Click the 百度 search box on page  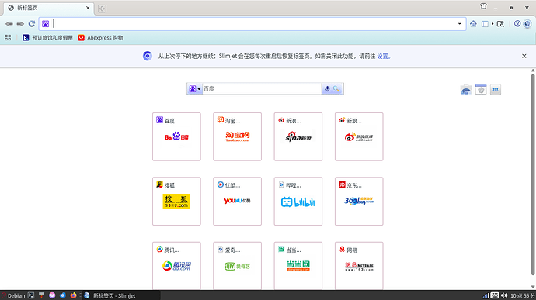[x=262, y=88]
